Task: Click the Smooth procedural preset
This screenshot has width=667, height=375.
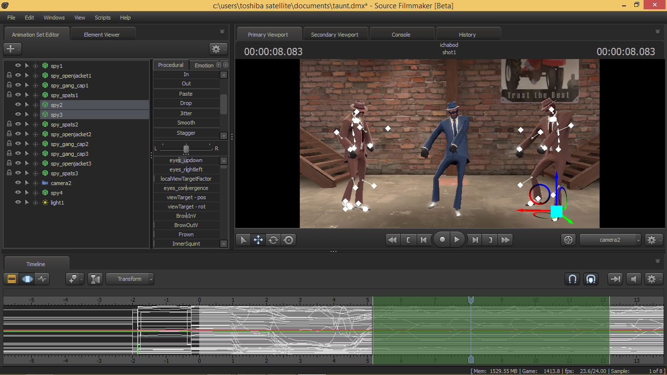Action: coord(186,123)
